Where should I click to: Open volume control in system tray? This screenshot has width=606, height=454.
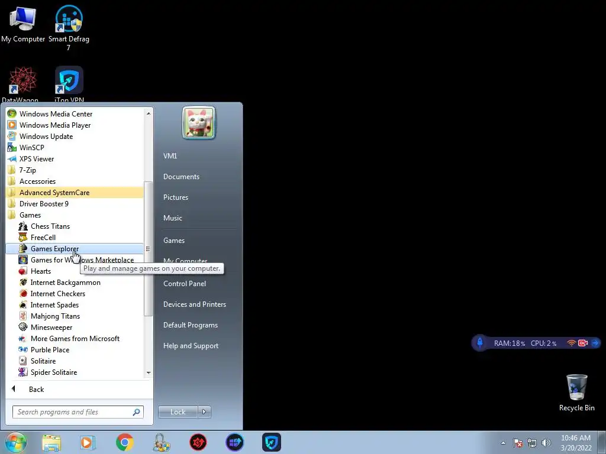[x=546, y=443]
